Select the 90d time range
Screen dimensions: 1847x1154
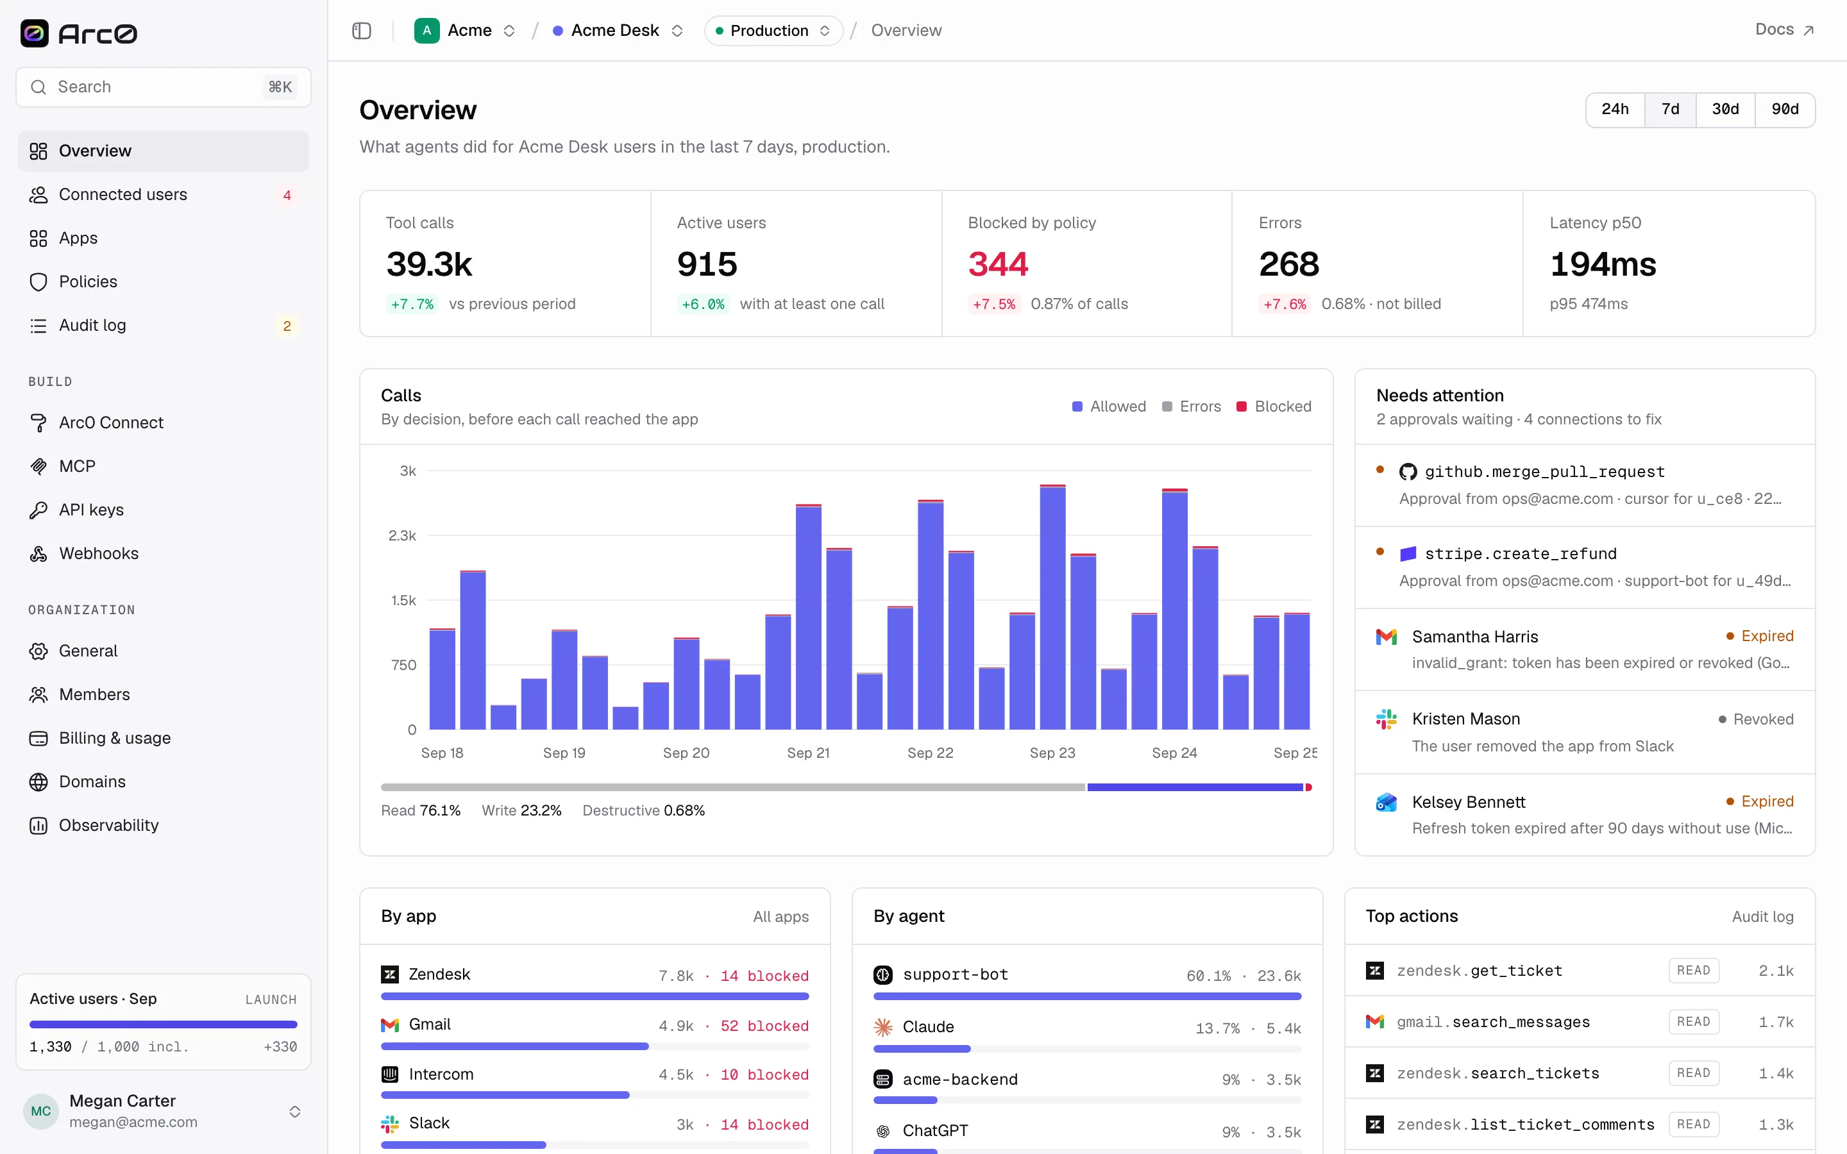[x=1784, y=110]
